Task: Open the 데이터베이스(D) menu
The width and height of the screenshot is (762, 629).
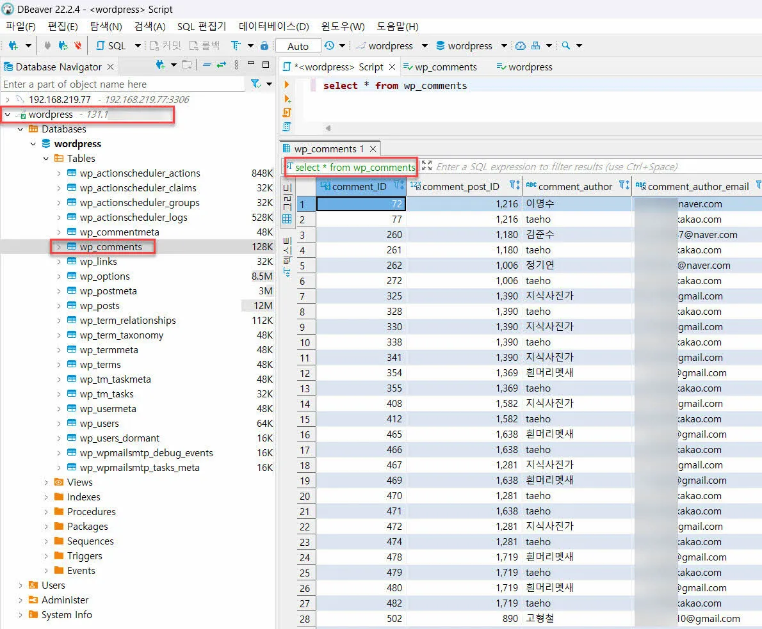Action: pos(273,26)
